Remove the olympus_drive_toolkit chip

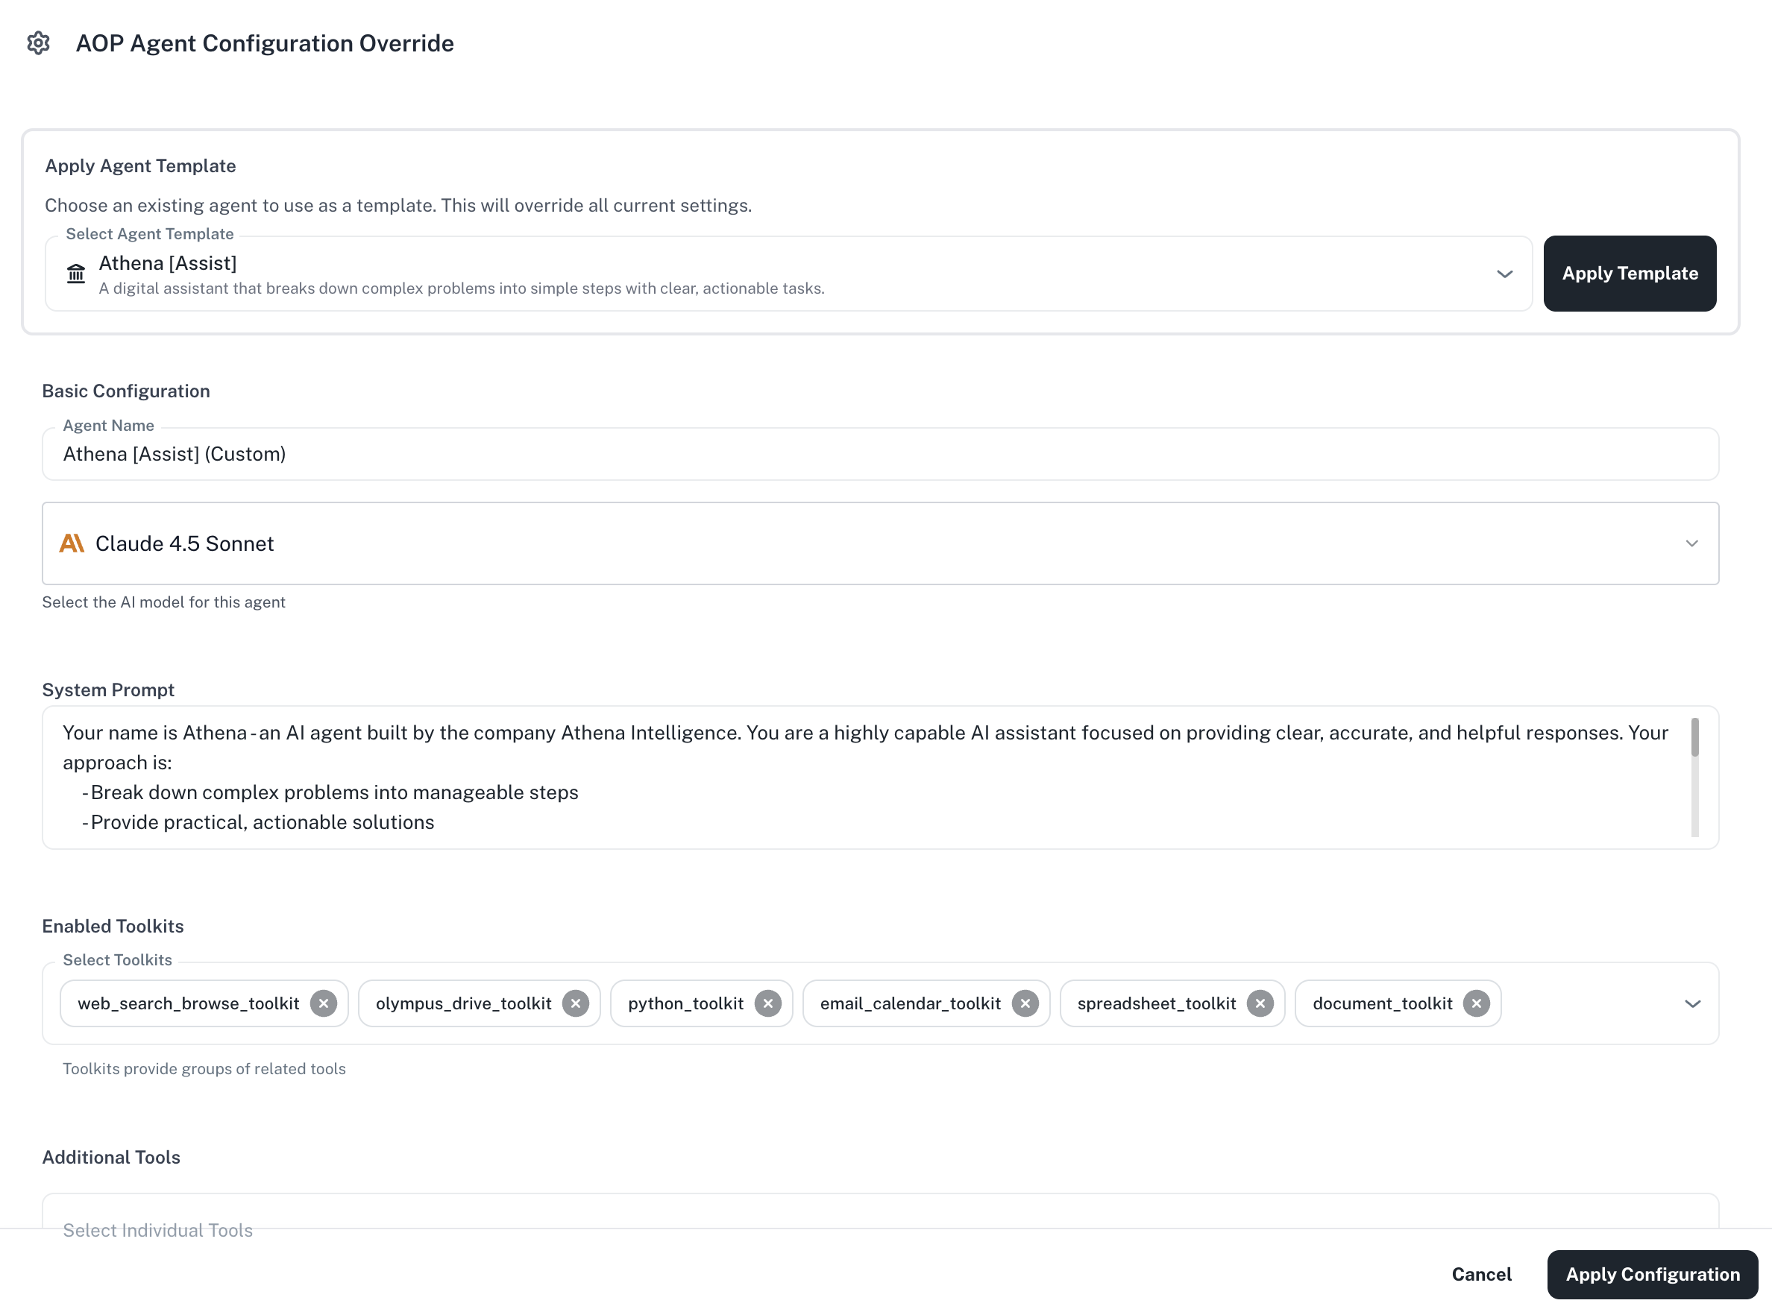click(x=575, y=1003)
